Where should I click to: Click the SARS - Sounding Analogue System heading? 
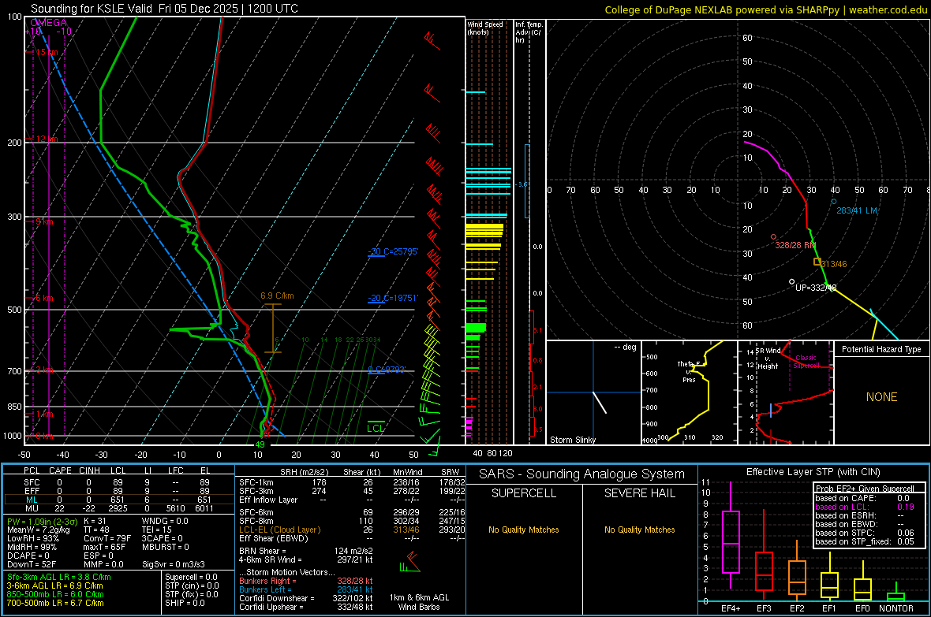tap(582, 474)
